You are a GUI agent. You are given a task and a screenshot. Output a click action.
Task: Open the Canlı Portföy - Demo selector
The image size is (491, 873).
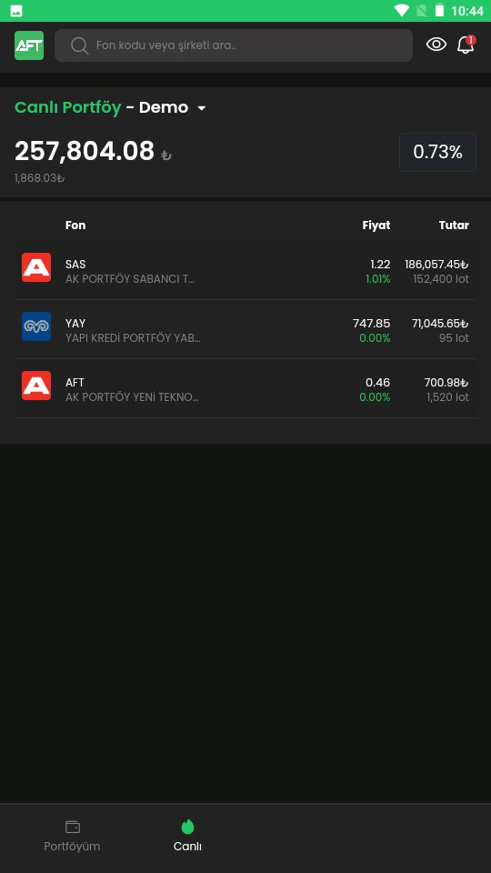coord(110,107)
